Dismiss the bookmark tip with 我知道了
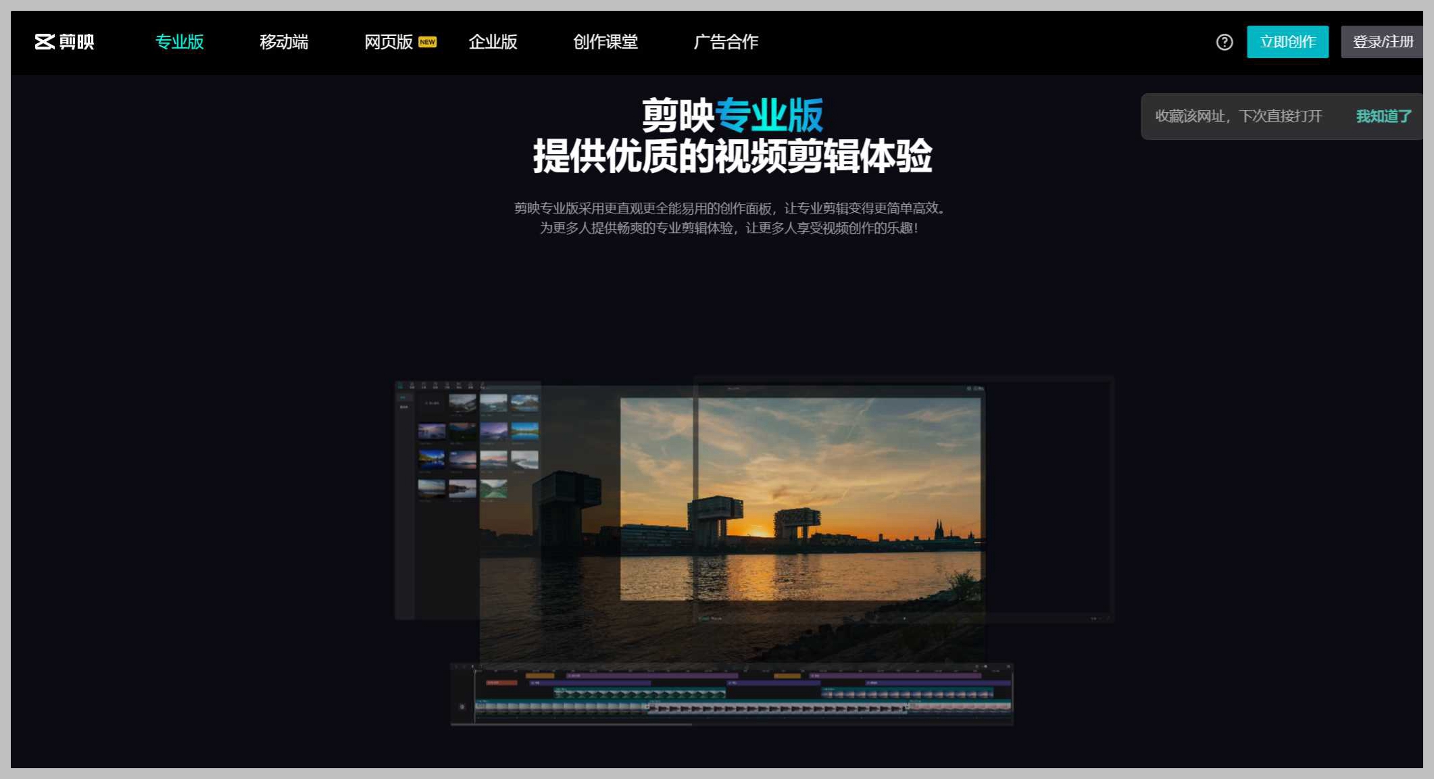This screenshot has height=779, width=1434. (x=1383, y=116)
